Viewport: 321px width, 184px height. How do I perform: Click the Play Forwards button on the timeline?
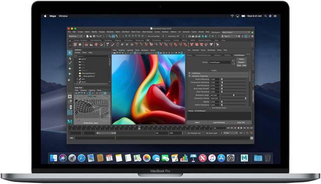[x=241, y=128]
